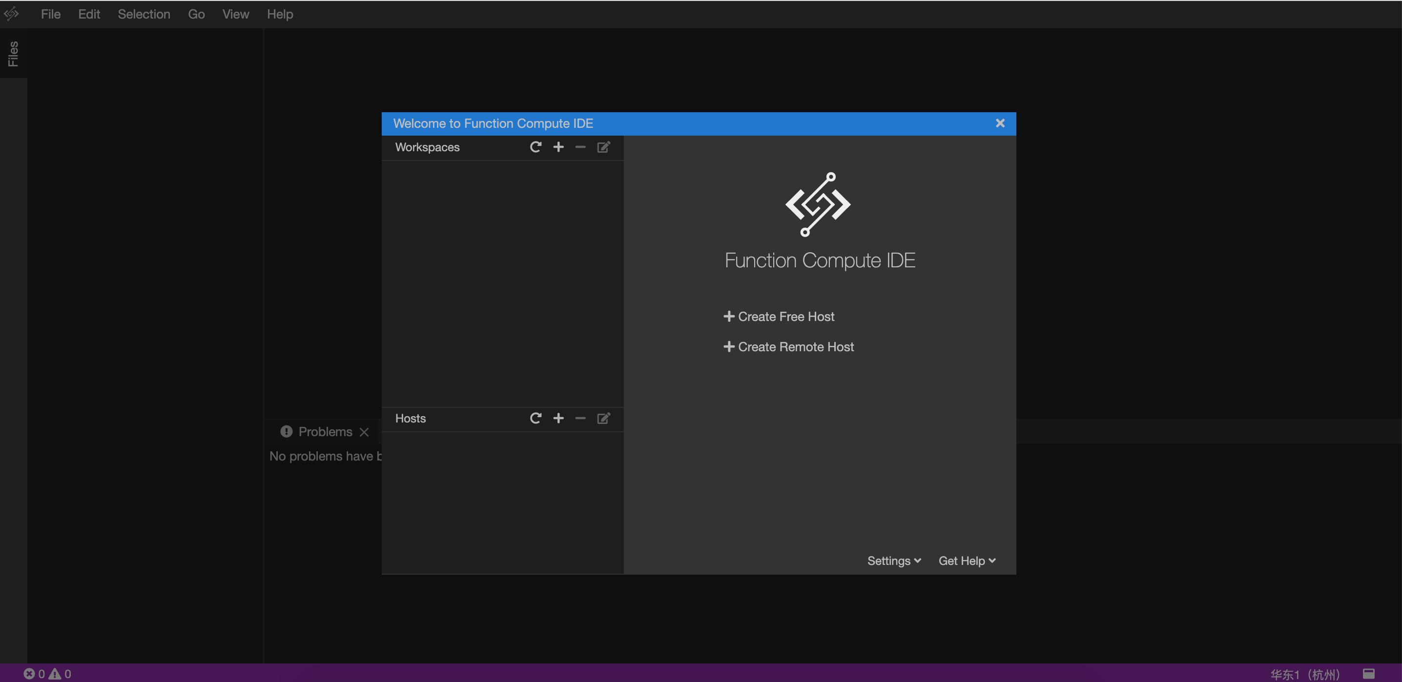Open the Settings dropdown

(894, 561)
